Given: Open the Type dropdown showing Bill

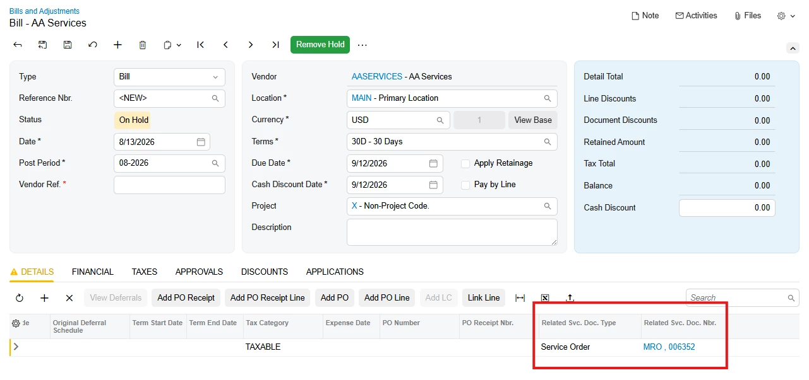Looking at the screenshot, I should [x=169, y=77].
